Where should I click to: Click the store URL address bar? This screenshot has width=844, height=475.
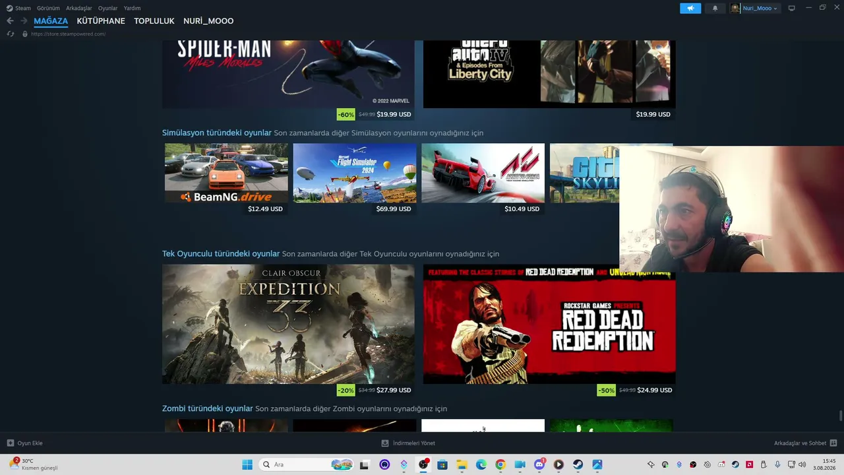pos(68,34)
